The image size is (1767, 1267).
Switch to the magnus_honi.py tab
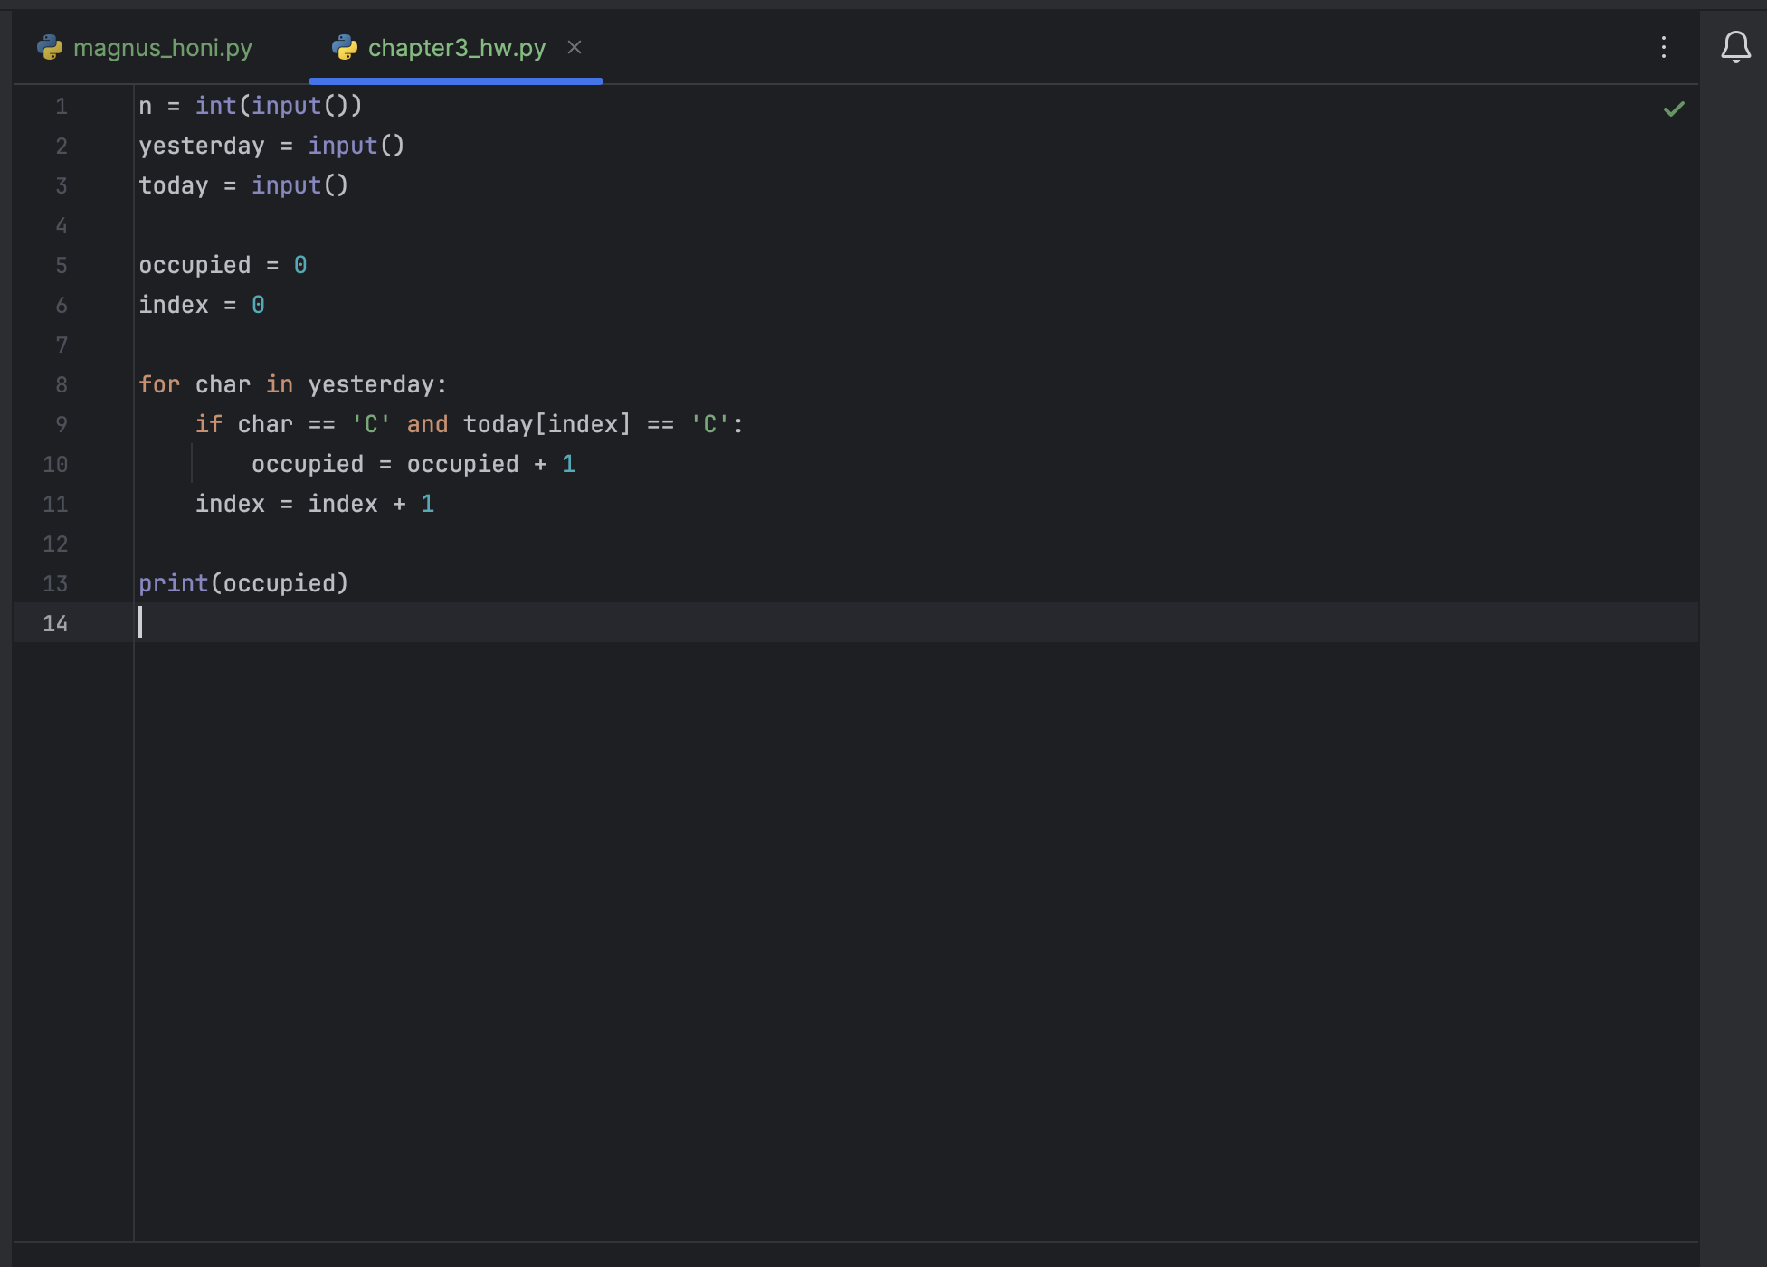click(x=162, y=47)
